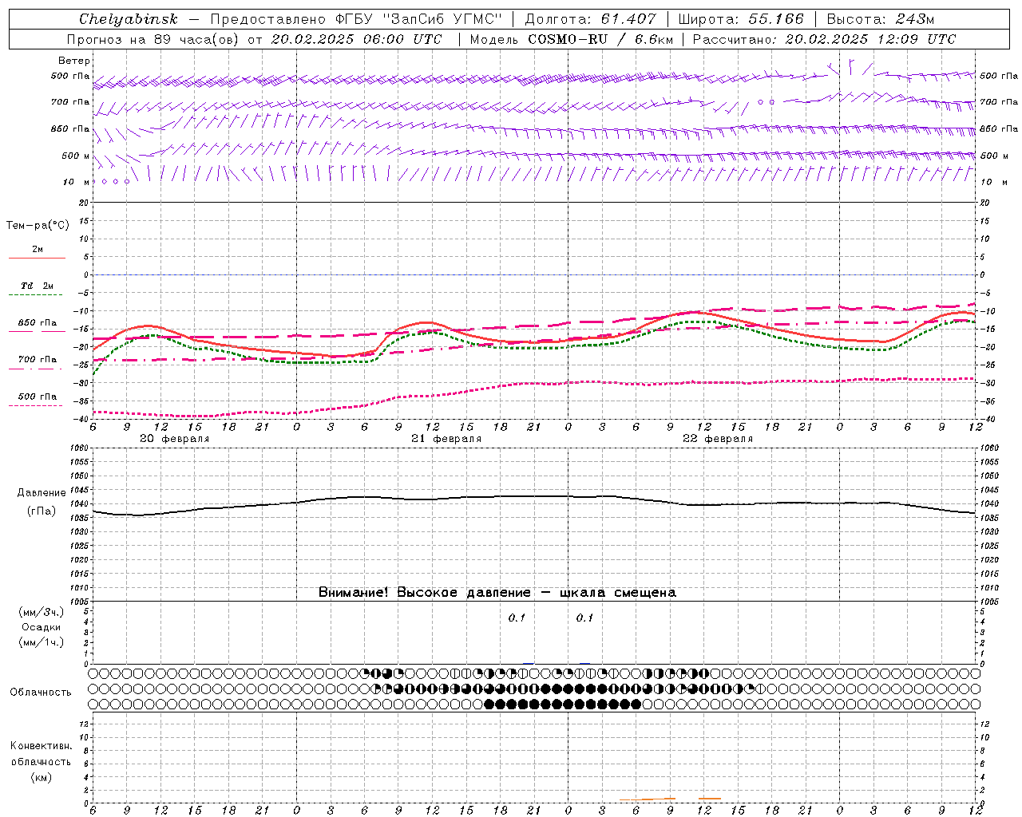Click the "(мм/1ч.)" precipitation unit label
The height and width of the screenshot is (817, 1022).
pos(42,642)
